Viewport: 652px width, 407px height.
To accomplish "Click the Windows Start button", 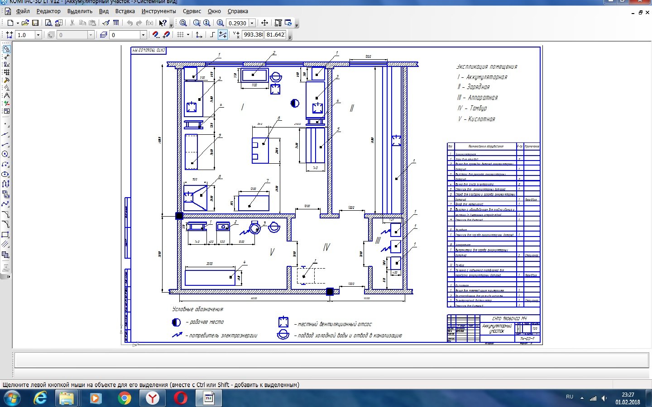I will (x=11, y=398).
